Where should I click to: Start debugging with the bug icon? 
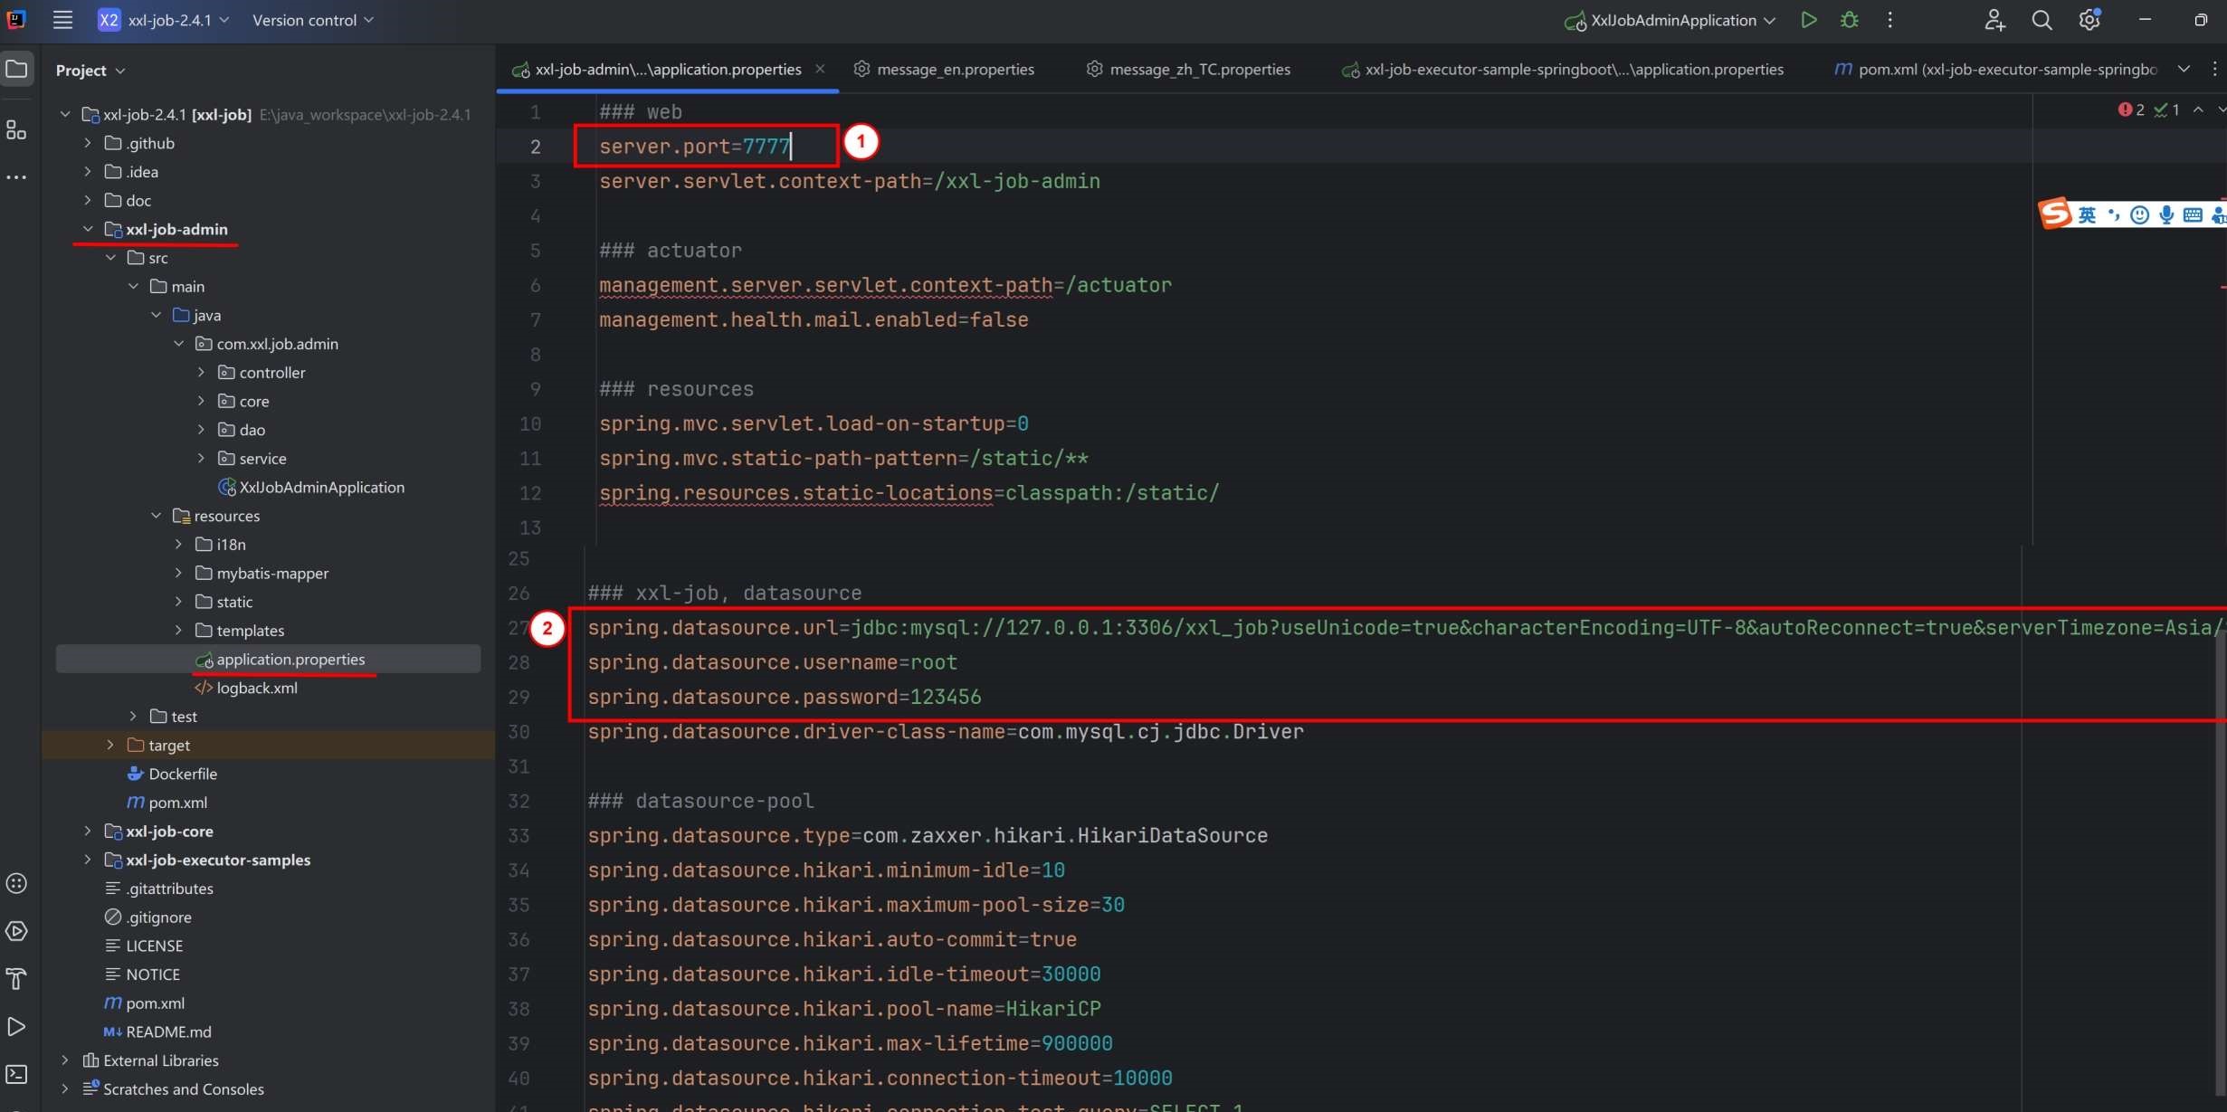pos(1849,20)
